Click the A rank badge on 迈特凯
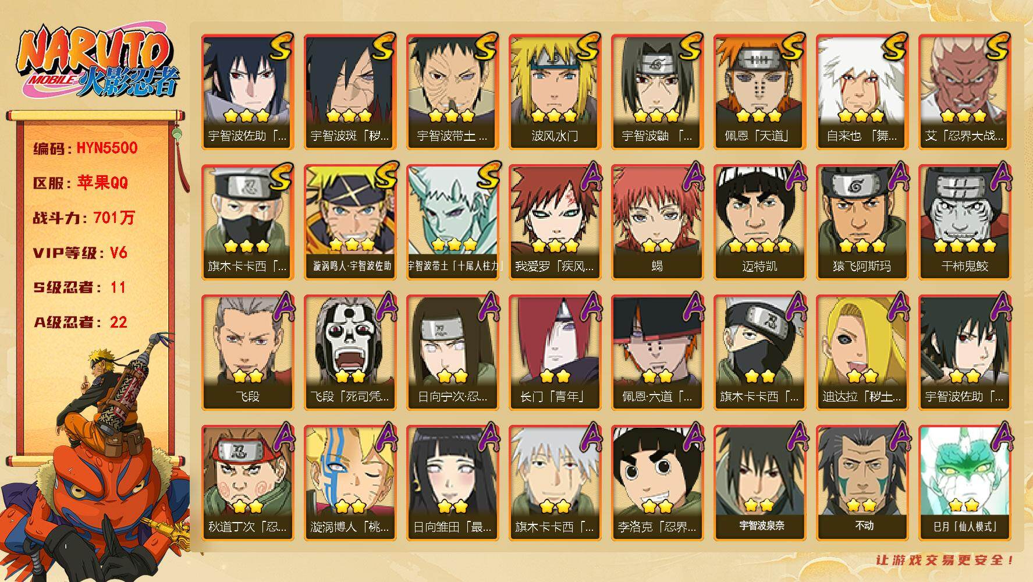 (794, 176)
